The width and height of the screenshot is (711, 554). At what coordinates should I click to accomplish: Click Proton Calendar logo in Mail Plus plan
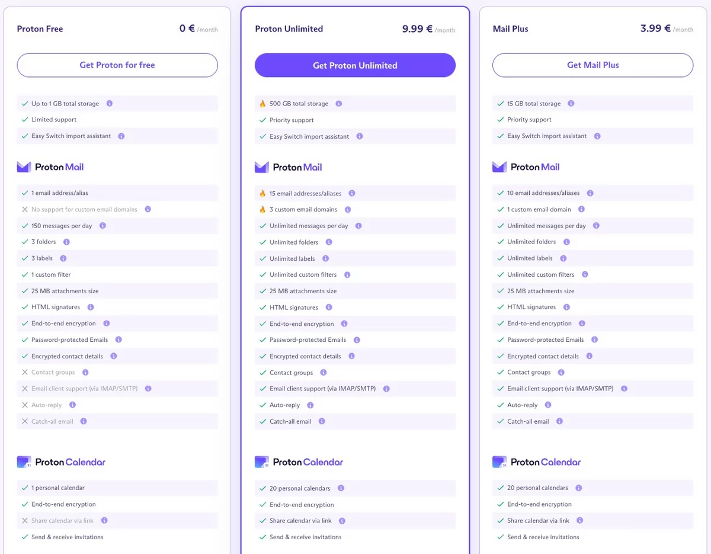pyautogui.click(x=537, y=462)
